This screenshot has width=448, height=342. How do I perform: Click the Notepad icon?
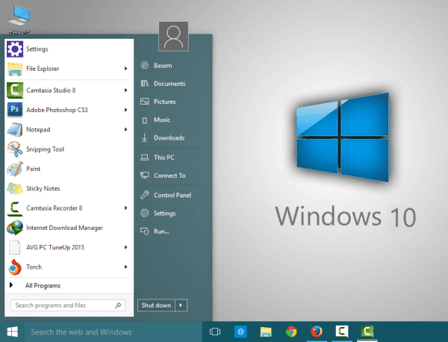coord(15,129)
